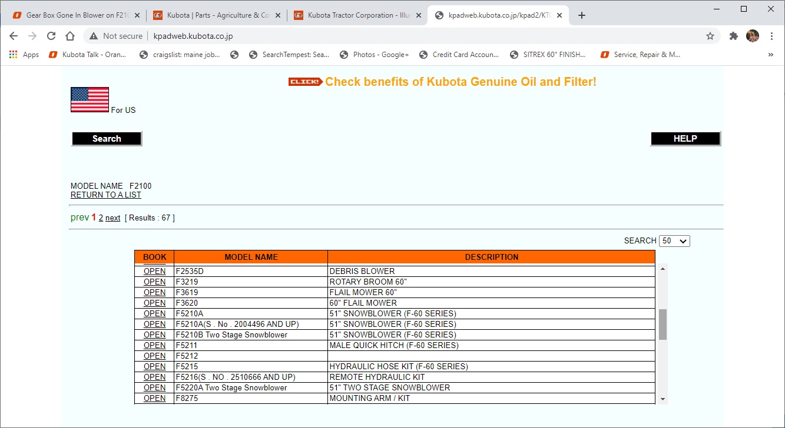Screen dimensions: 785x428
Task: Click the BOOK column header
Action: pos(155,257)
